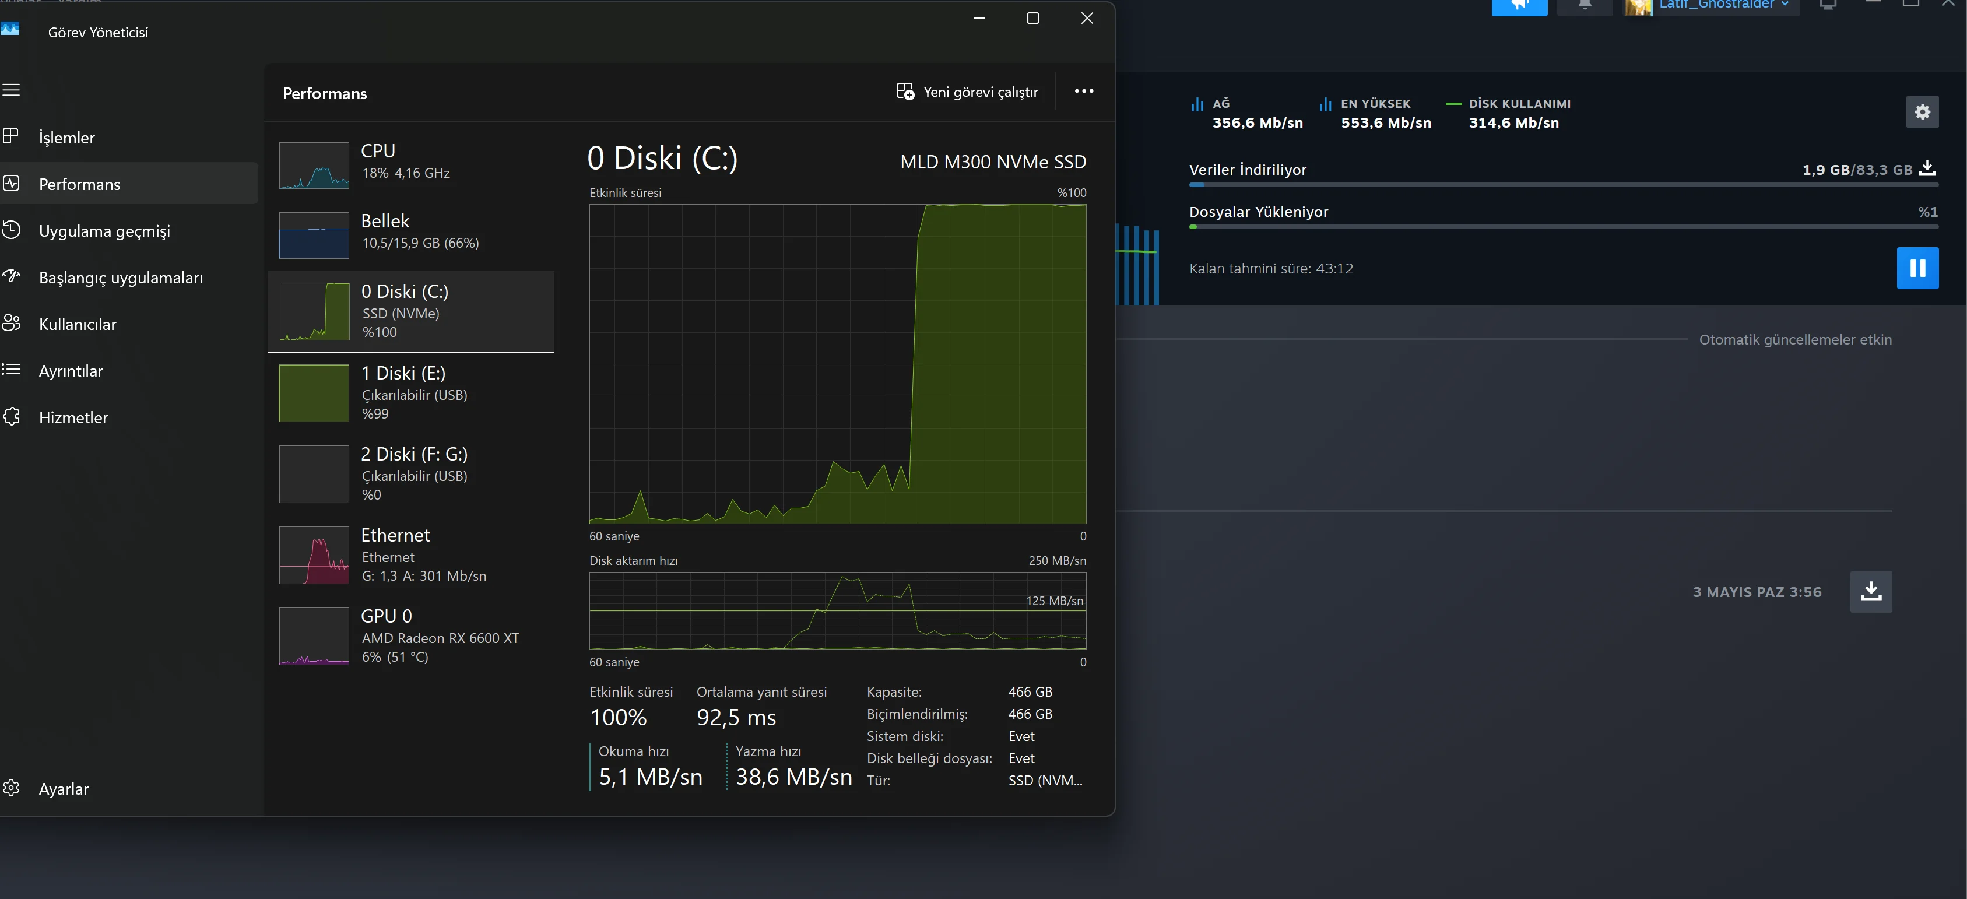Pause the Steam download
The width and height of the screenshot is (1967, 899).
(1917, 268)
